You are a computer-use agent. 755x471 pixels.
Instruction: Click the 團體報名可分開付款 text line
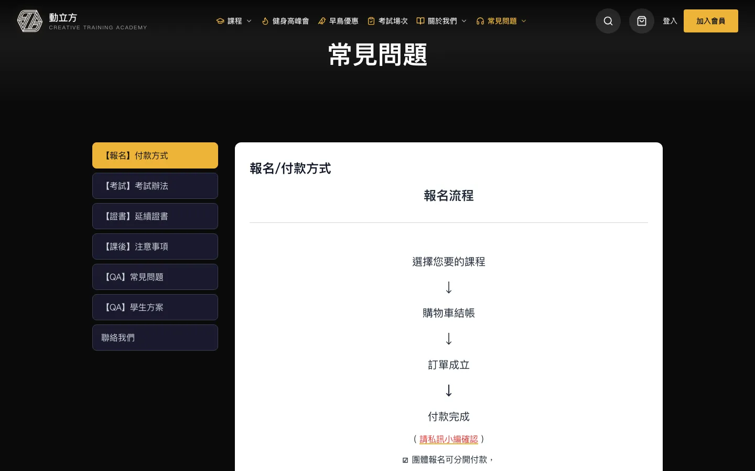pyautogui.click(x=449, y=459)
